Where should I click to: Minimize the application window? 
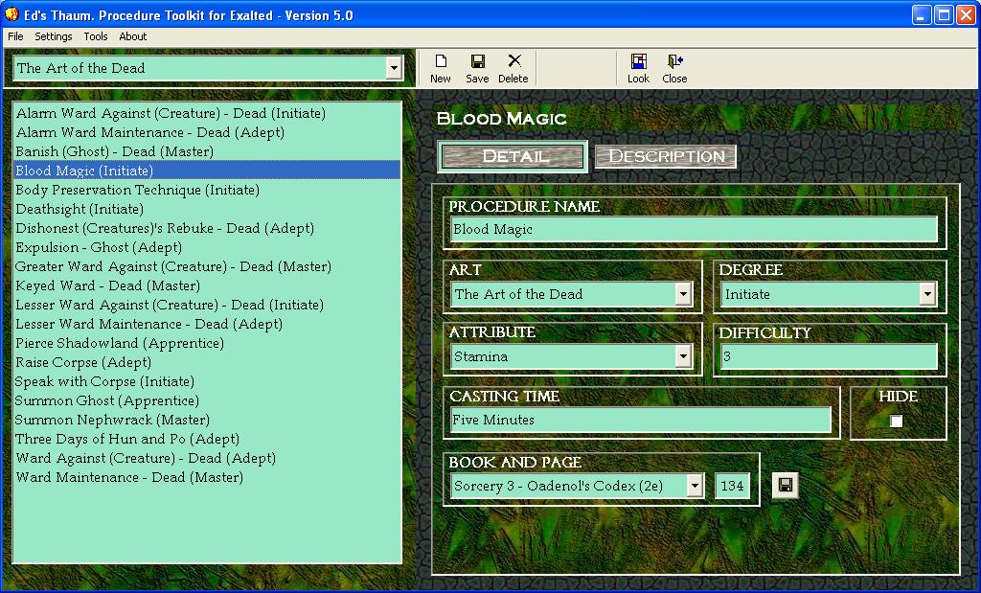click(x=922, y=14)
